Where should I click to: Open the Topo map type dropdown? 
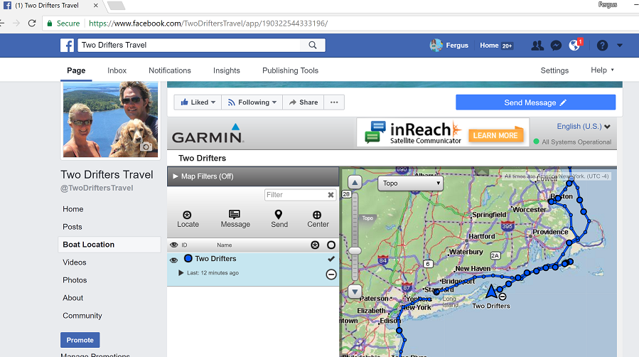pos(410,183)
